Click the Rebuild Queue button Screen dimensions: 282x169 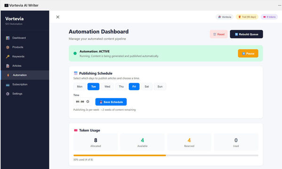click(246, 34)
